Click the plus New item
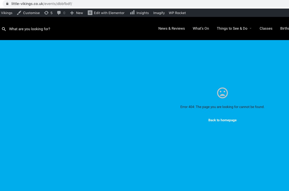289x191 pixels. click(x=77, y=13)
